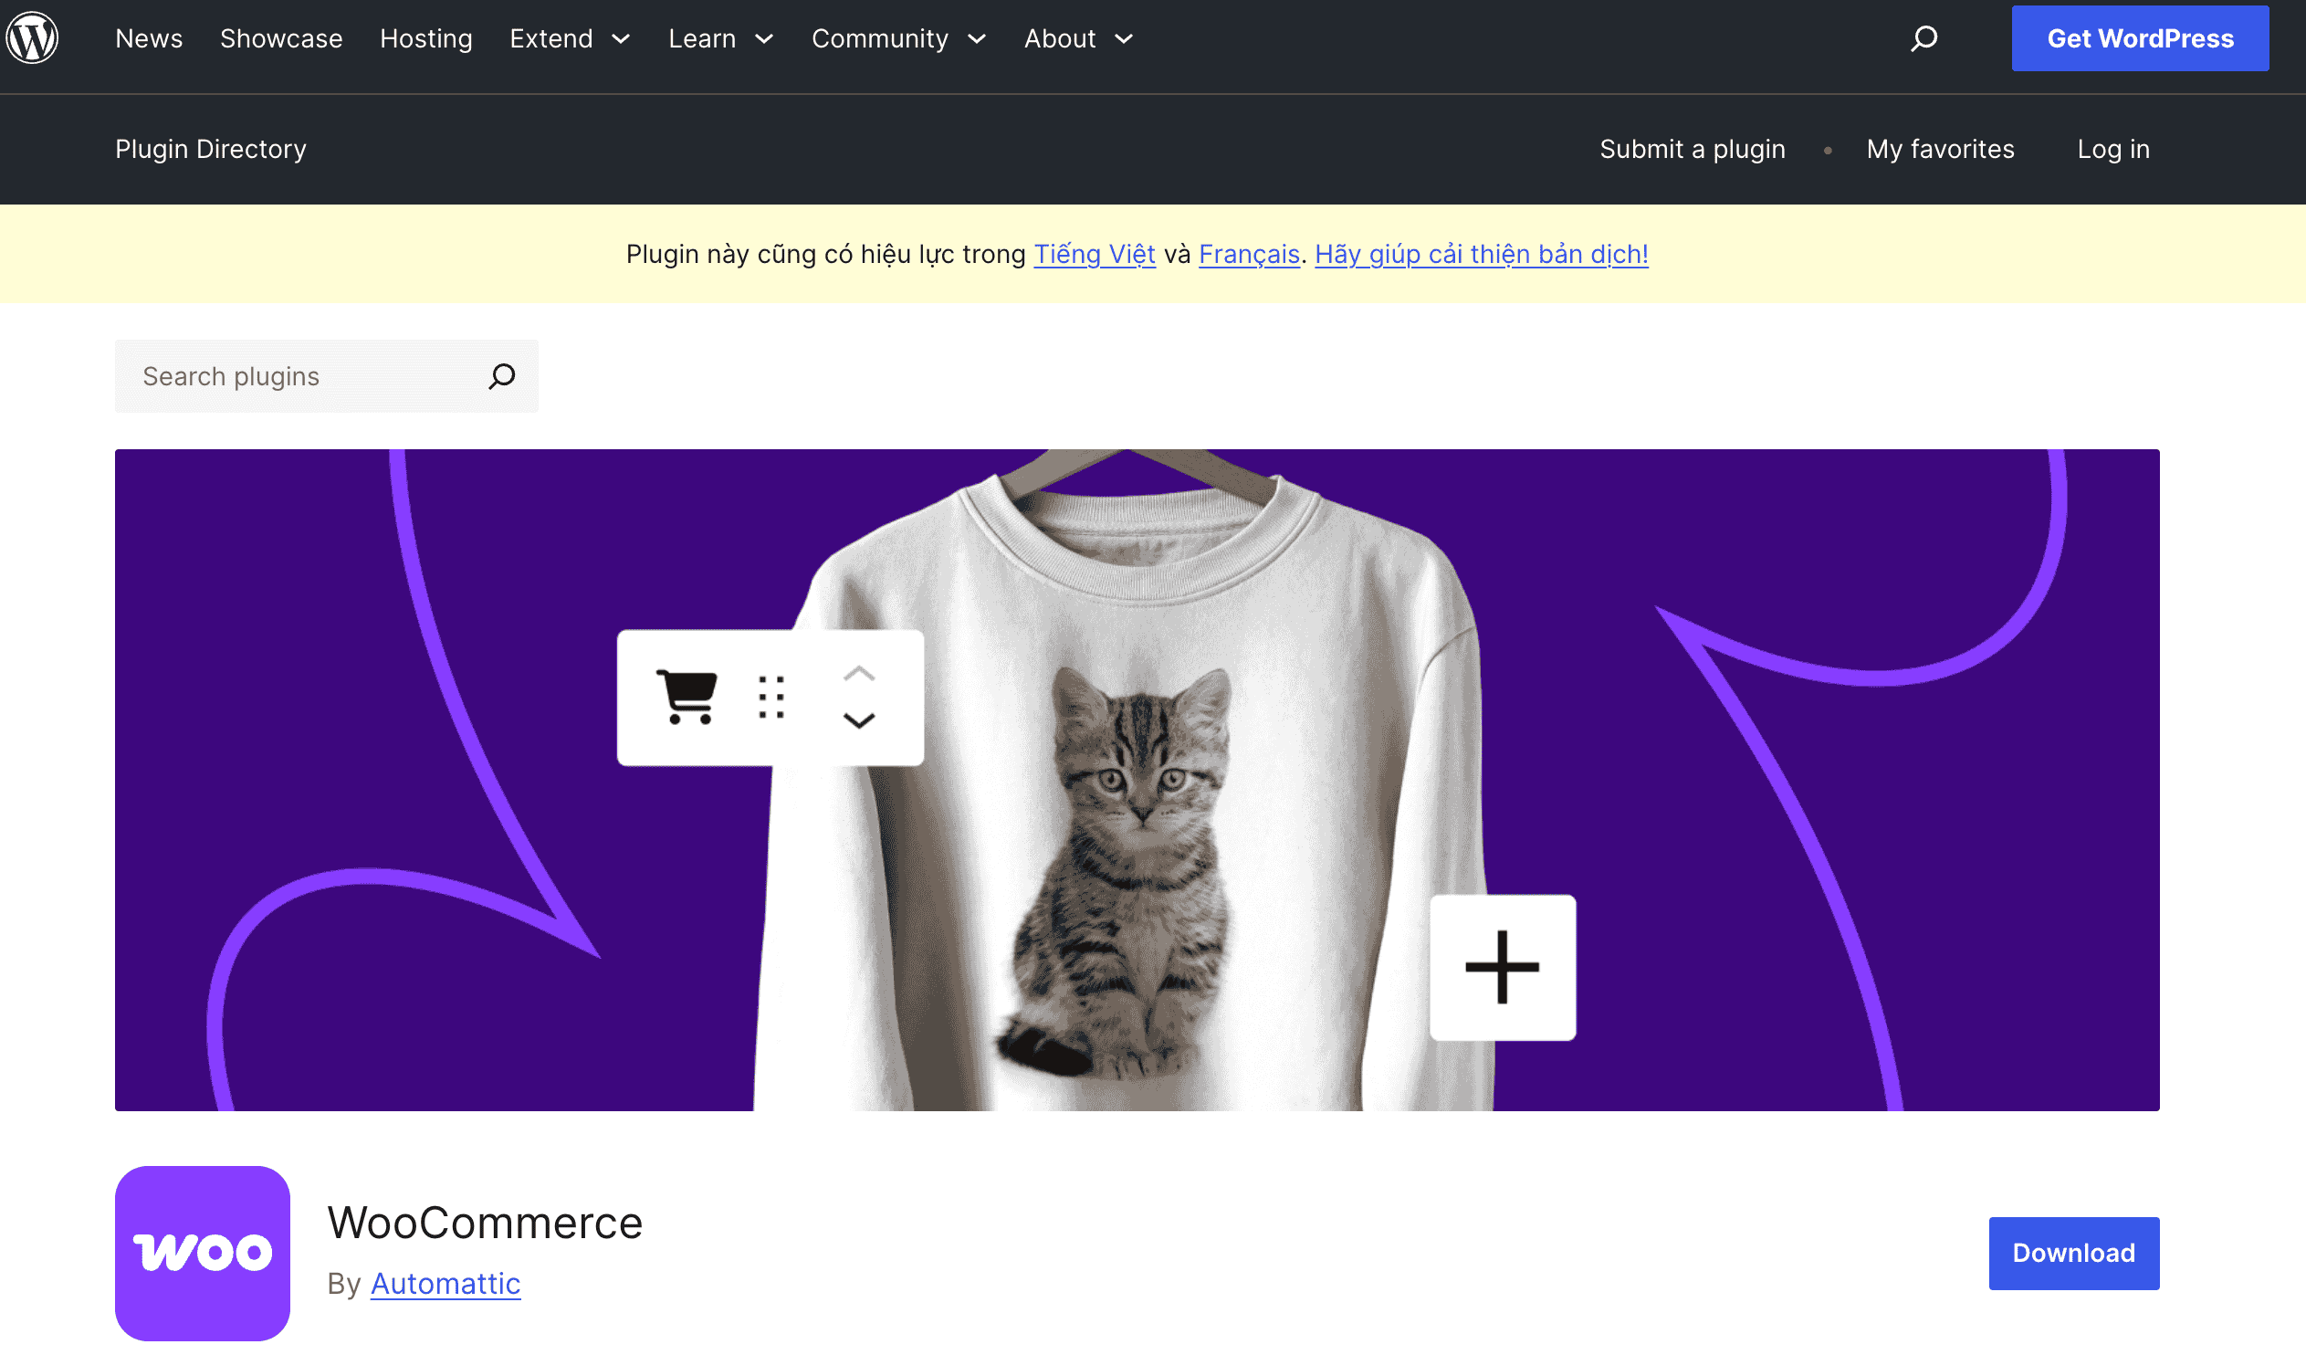Click the Log in link
Viewport: 2306px width, 1355px height.
(x=2112, y=149)
